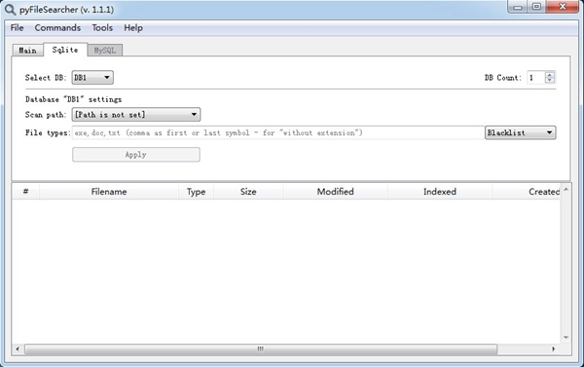Click the vertical scrollbar up arrow

click(566, 189)
